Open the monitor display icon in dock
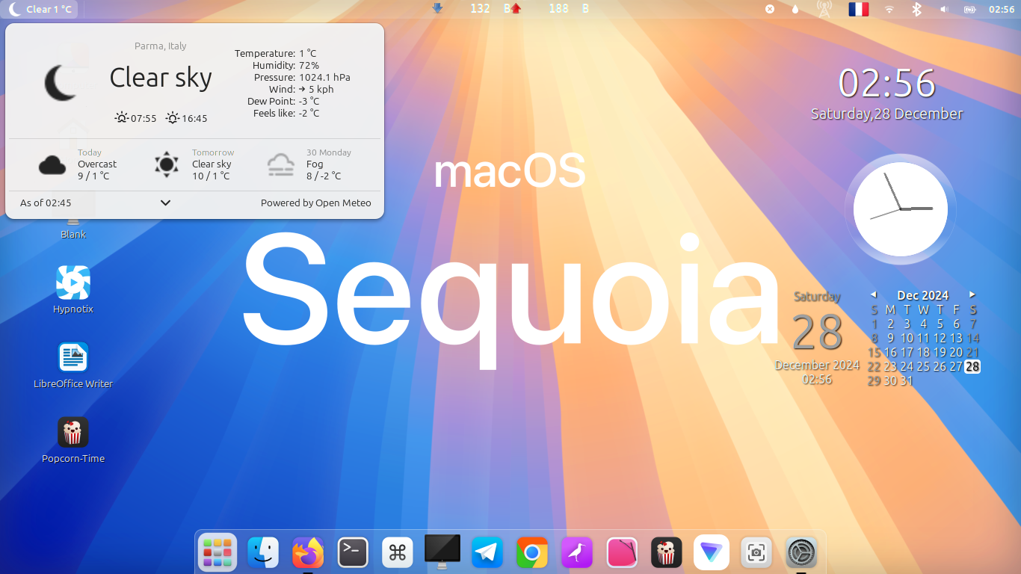The image size is (1021, 574). click(x=442, y=552)
